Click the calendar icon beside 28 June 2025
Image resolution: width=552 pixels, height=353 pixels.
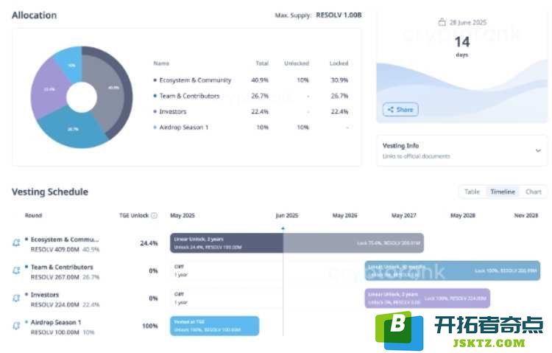[x=442, y=22]
